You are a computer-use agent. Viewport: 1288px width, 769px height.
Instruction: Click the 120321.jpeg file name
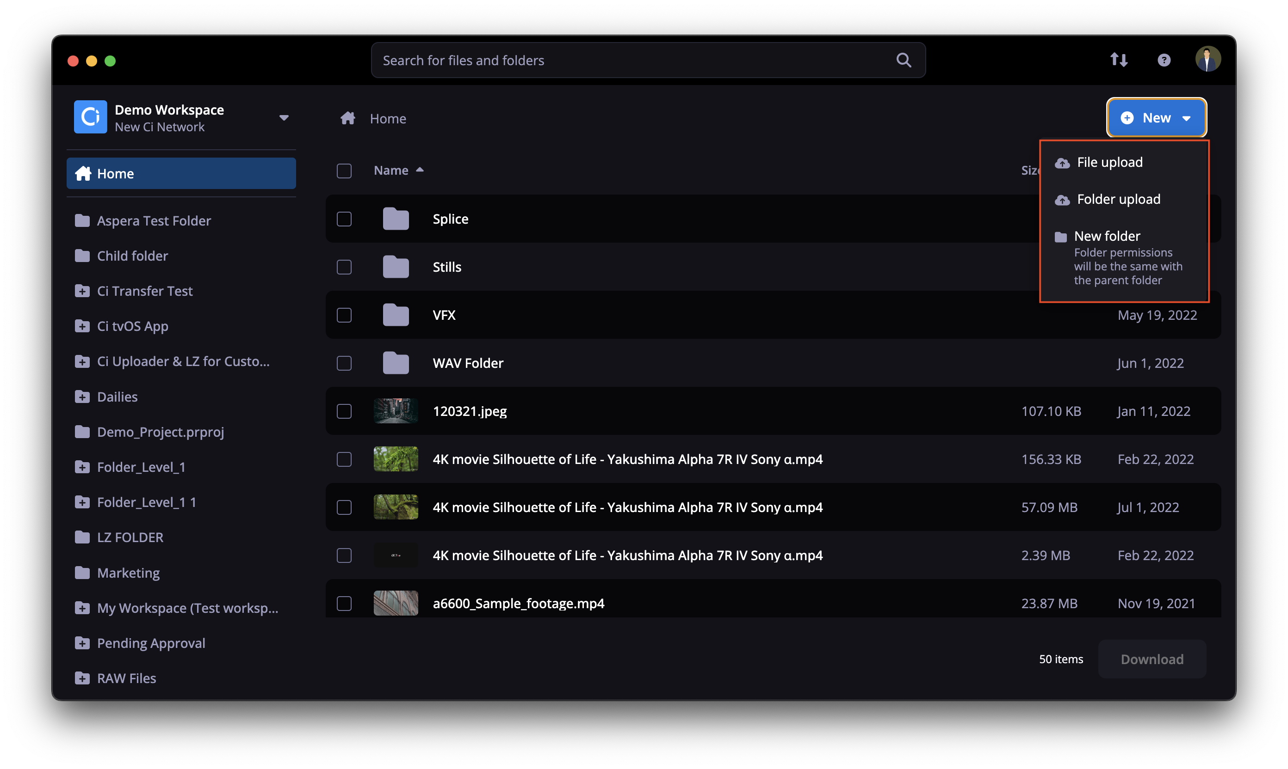click(470, 411)
